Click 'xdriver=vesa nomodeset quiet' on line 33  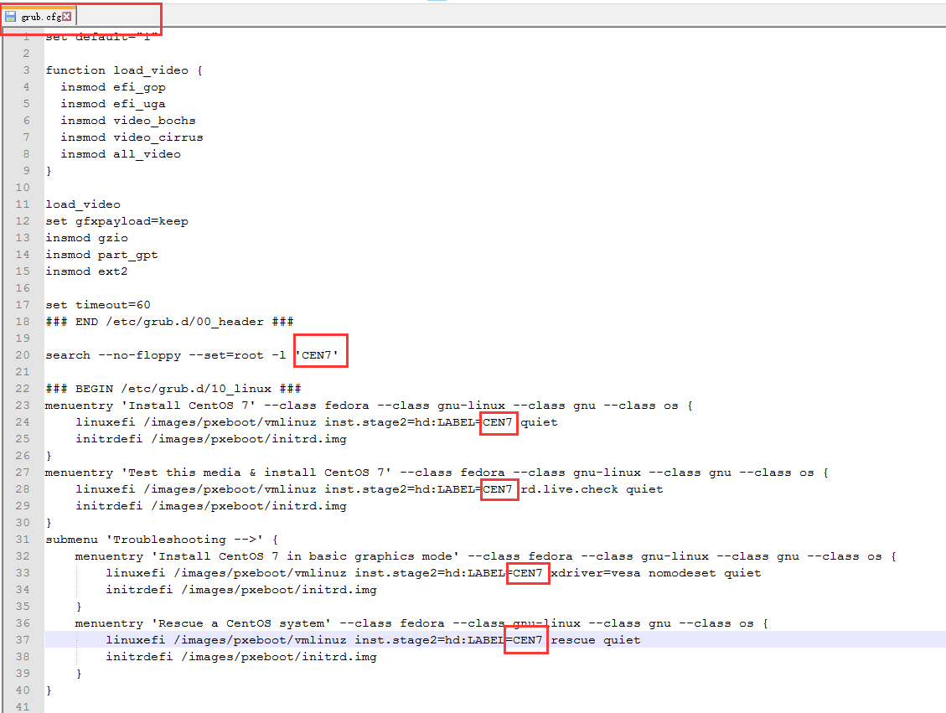[656, 573]
